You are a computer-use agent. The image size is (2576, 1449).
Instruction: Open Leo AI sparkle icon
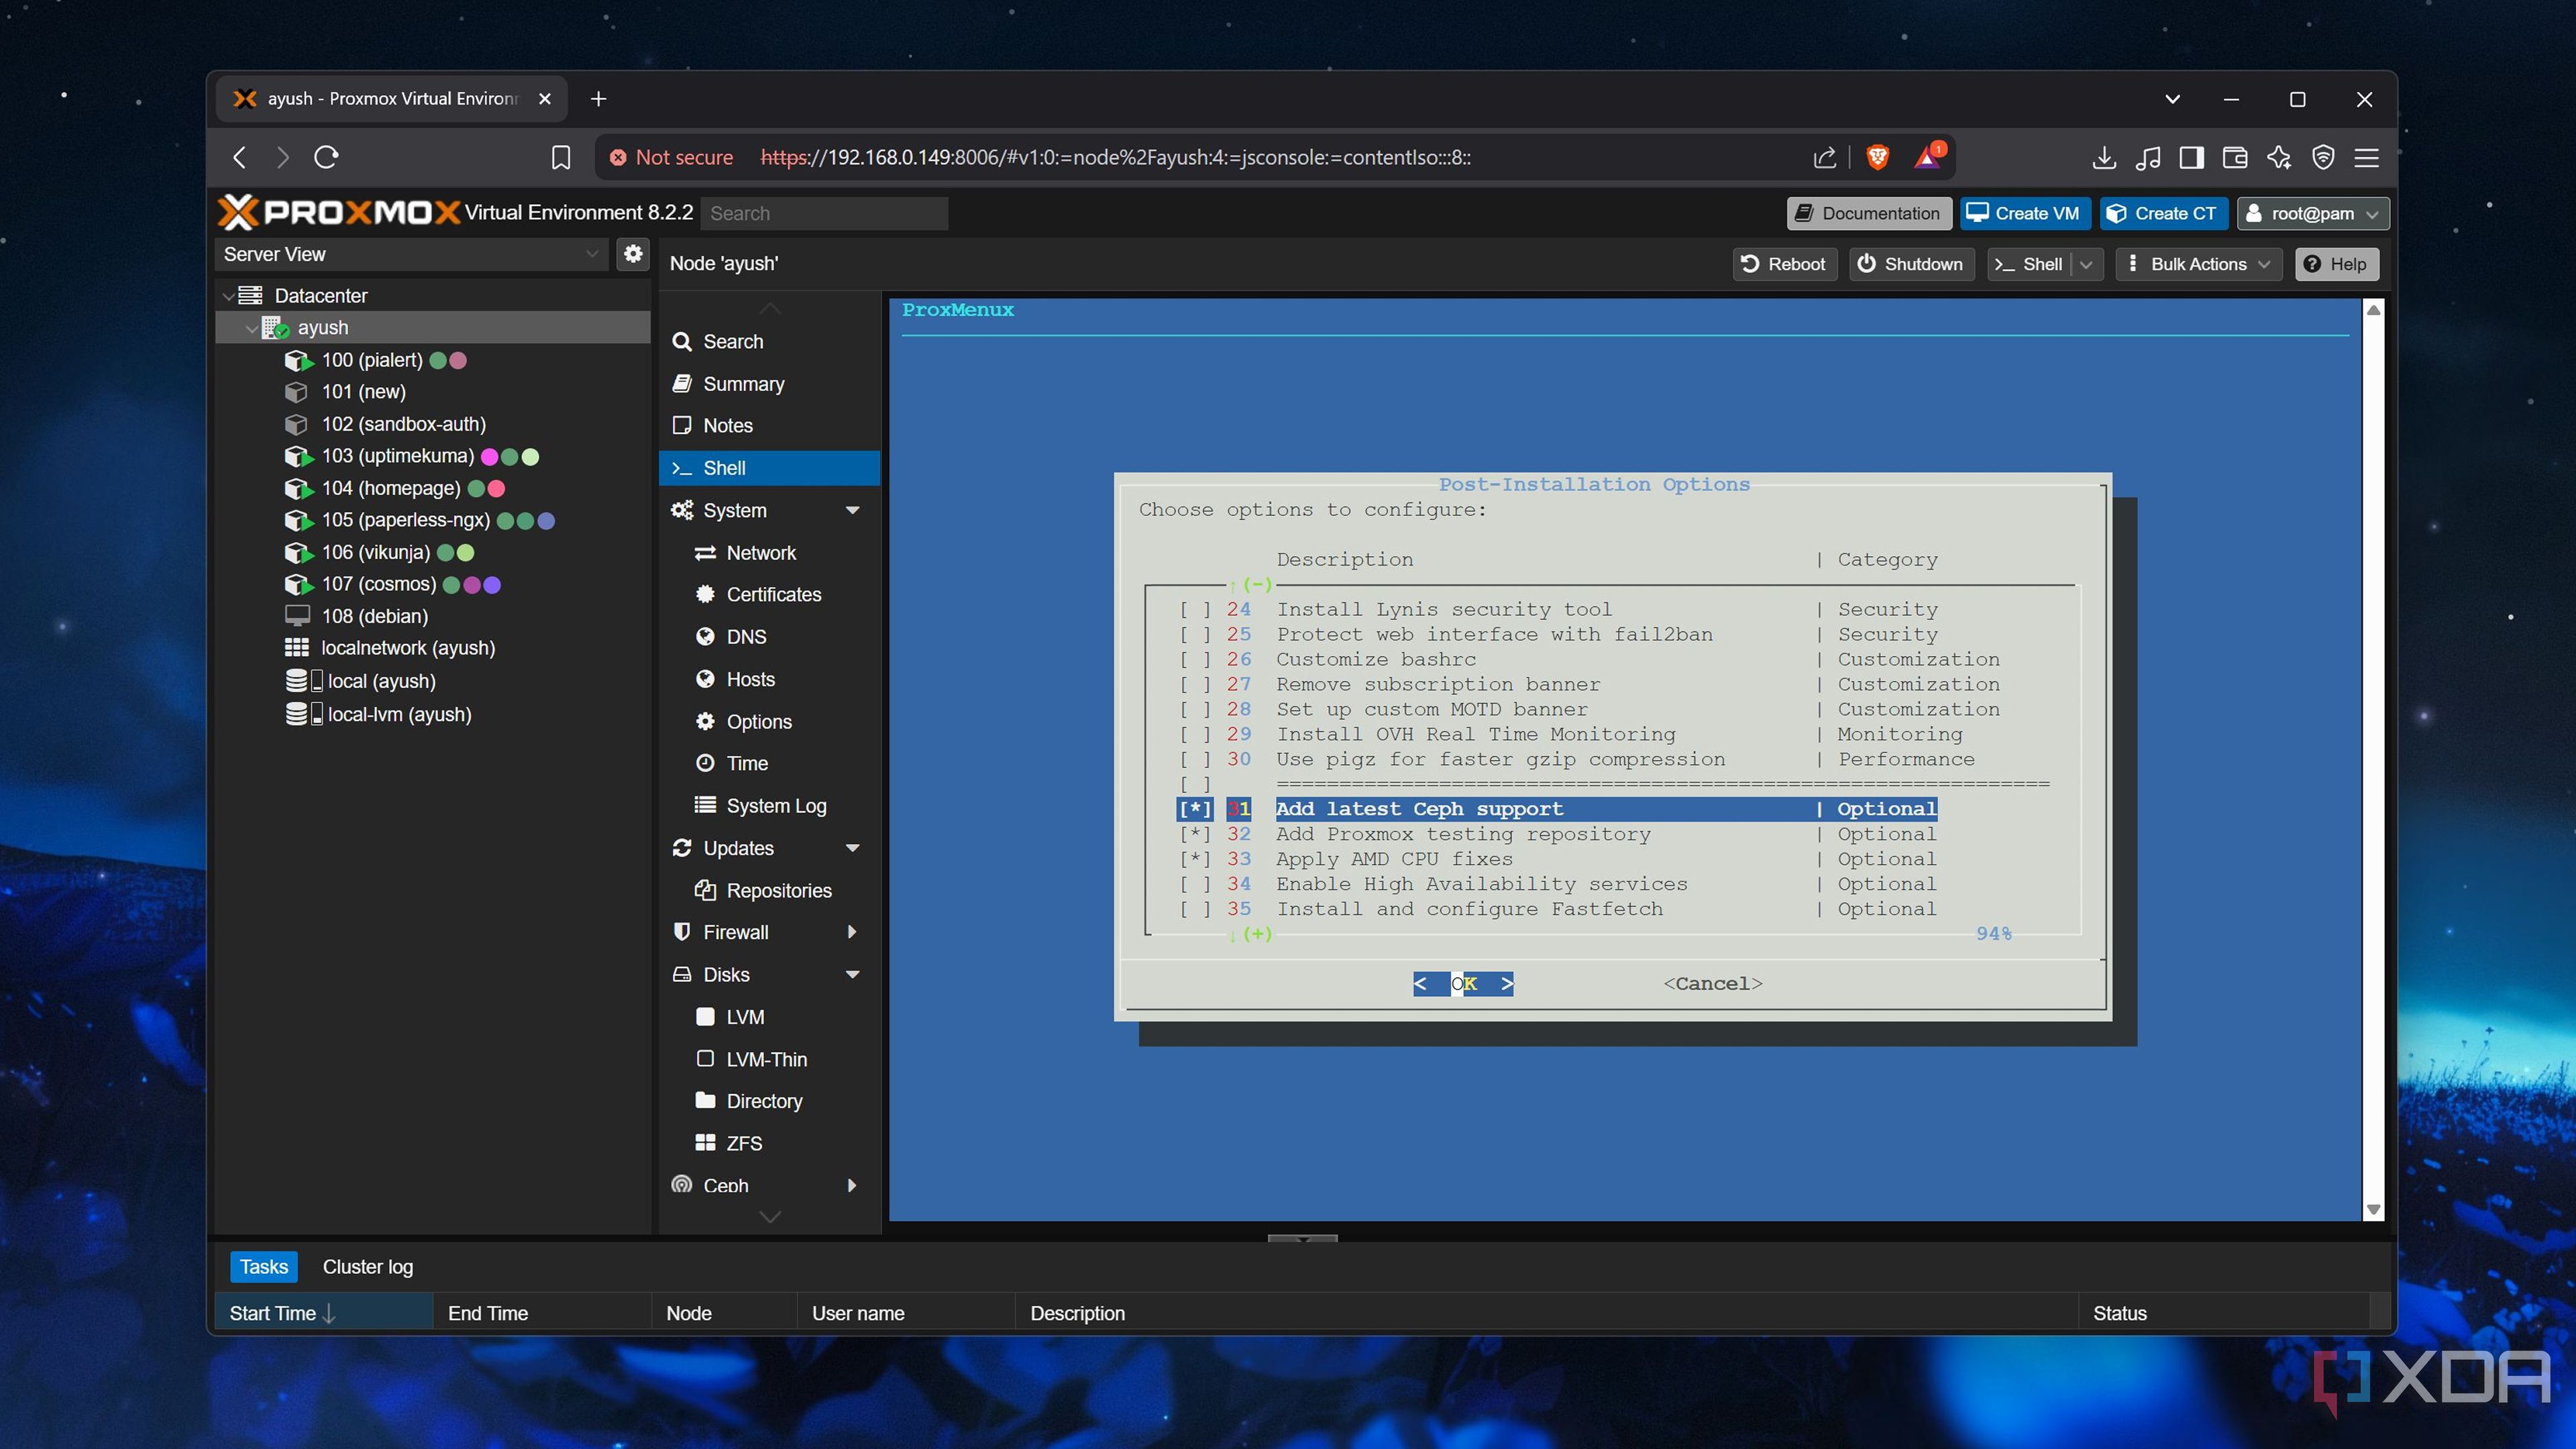(2279, 157)
